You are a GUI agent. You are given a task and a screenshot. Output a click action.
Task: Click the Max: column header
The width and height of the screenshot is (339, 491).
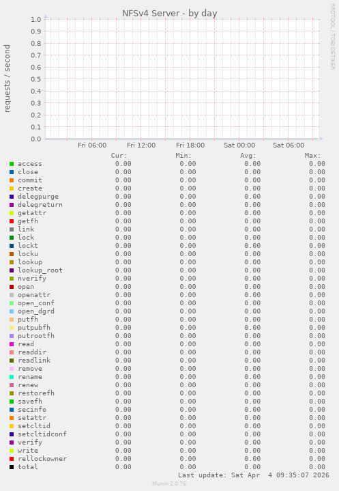tap(312, 156)
